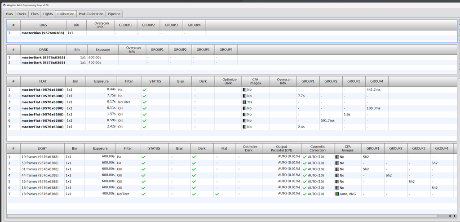Open the Bias tab
Viewport: 460px width, 222px height.
[x=9, y=14]
